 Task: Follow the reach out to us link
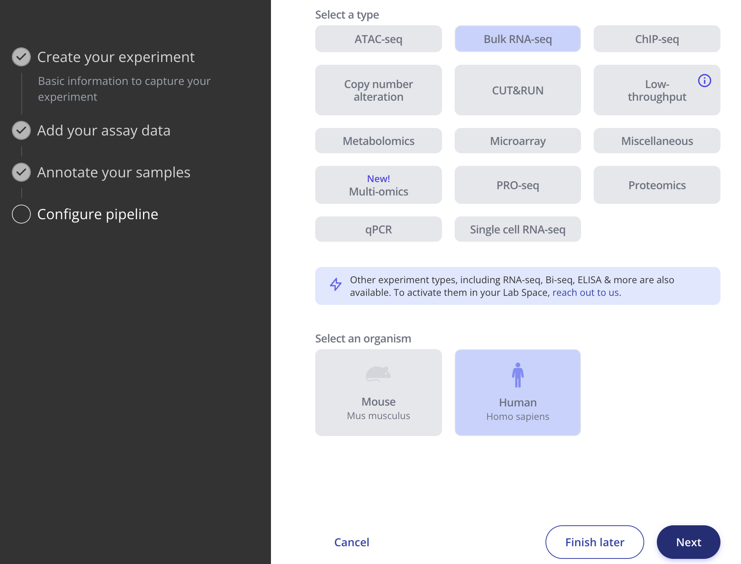(585, 292)
